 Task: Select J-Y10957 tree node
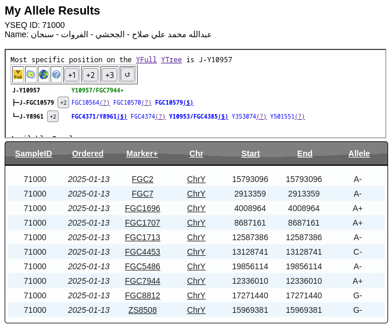point(26,90)
